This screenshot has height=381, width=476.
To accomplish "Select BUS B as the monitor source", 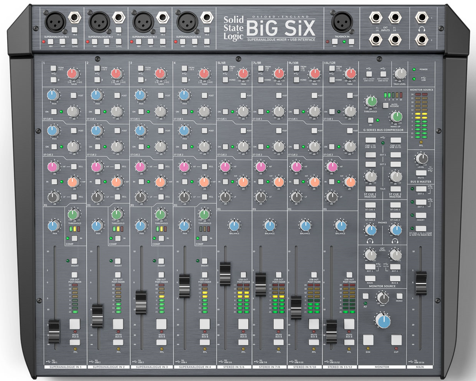I will tap(395, 278).
